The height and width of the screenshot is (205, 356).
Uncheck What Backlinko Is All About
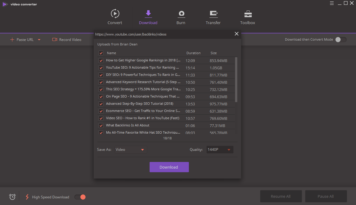pos(101,126)
